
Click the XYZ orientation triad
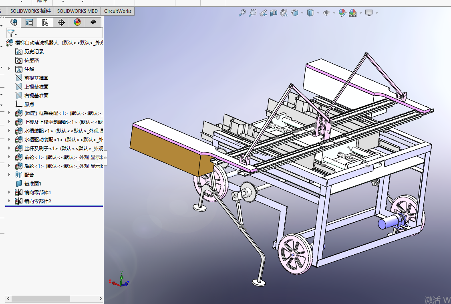coord(120,280)
